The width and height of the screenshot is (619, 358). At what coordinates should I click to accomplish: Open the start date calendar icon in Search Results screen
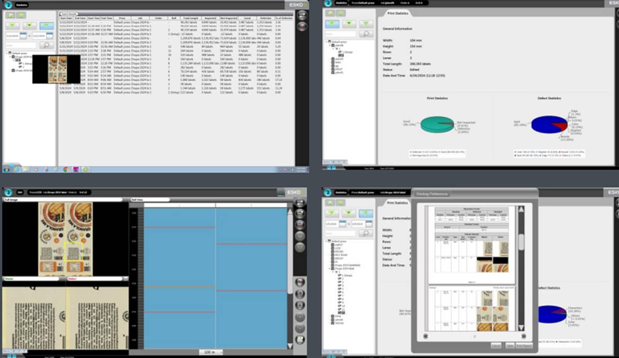pos(24,35)
